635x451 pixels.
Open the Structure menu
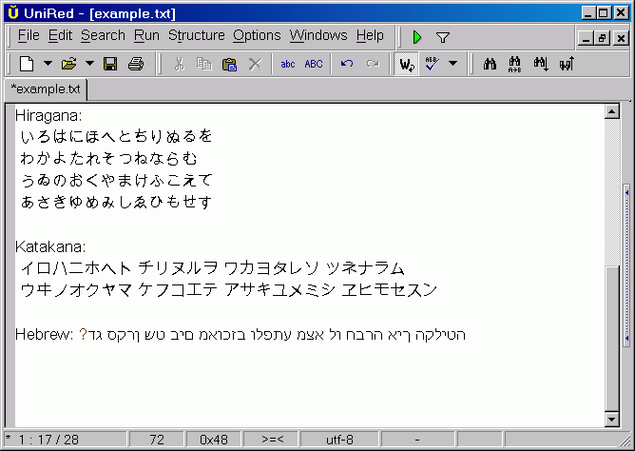pos(196,35)
